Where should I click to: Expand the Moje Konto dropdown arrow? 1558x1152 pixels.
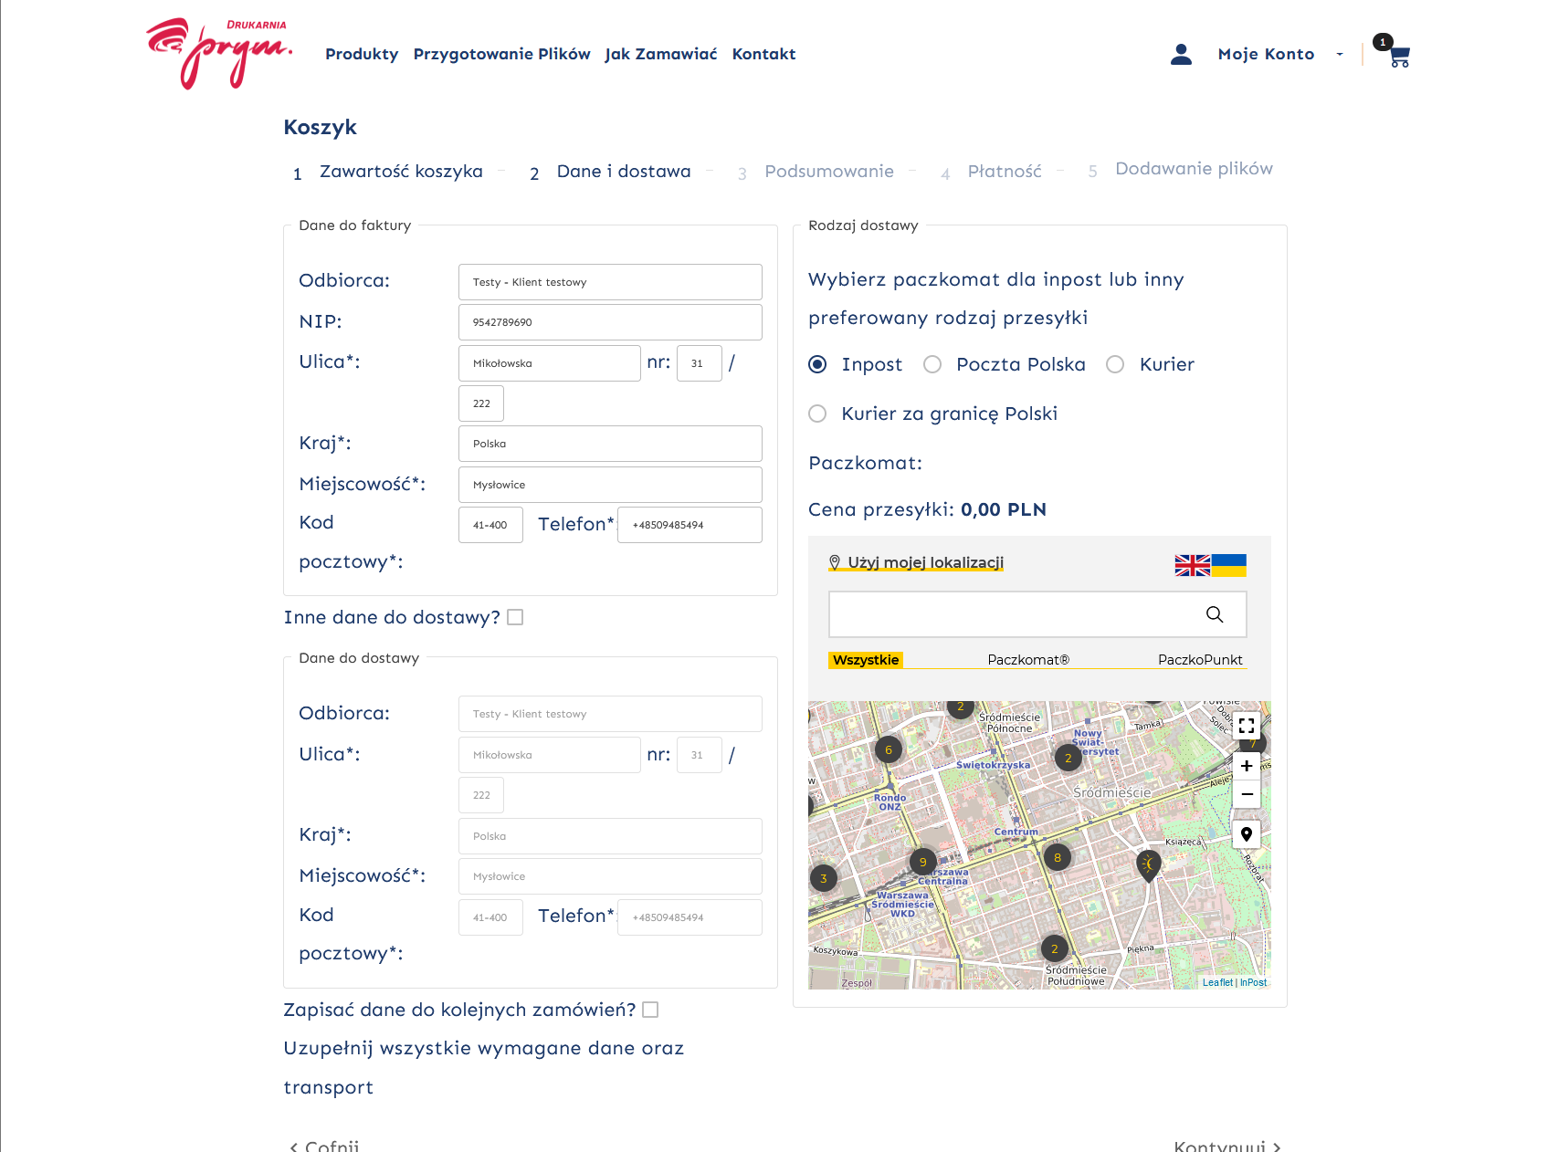point(1340,55)
